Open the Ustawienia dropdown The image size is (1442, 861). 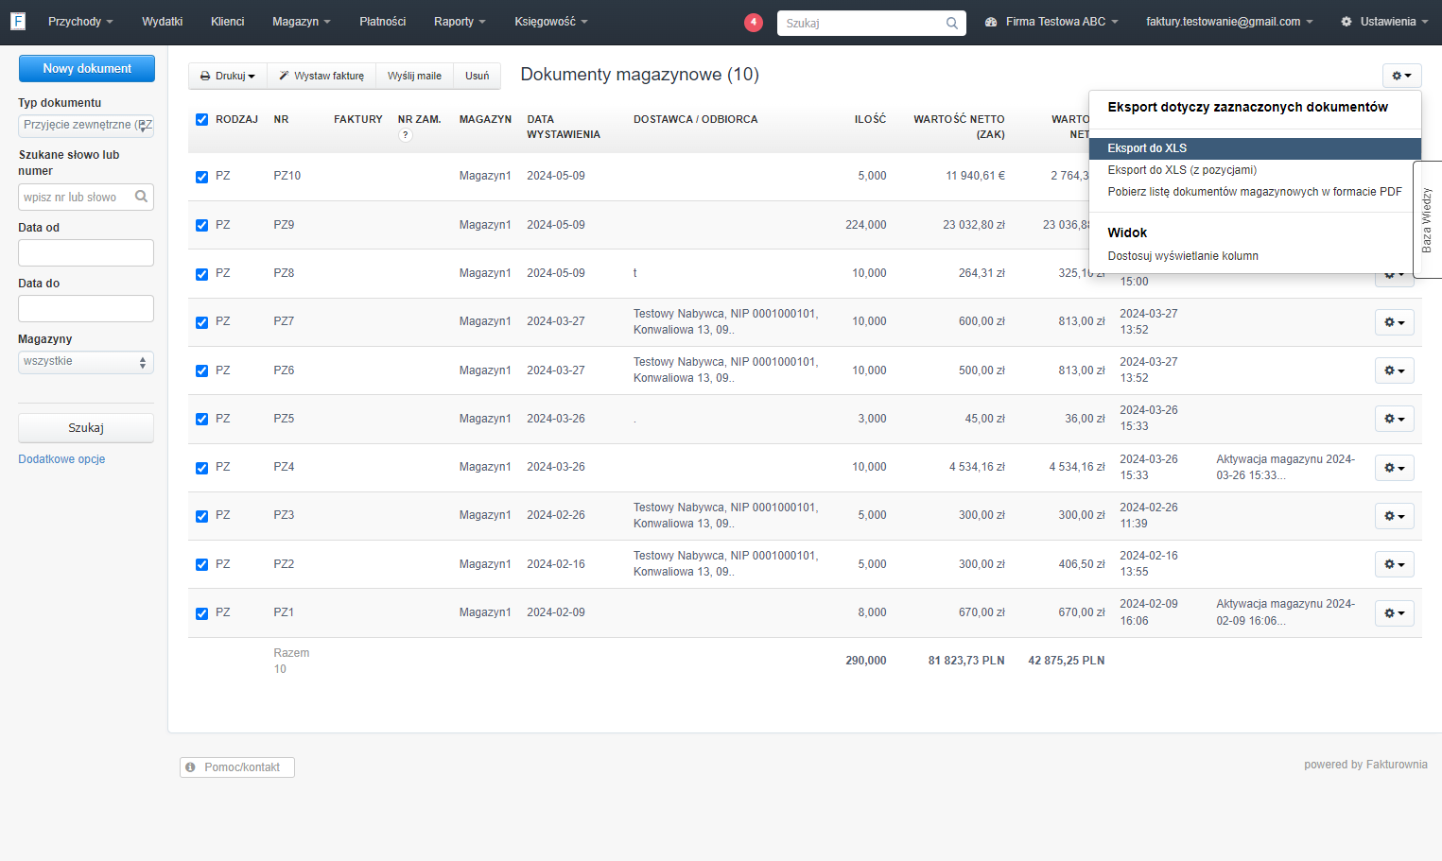1385,22
